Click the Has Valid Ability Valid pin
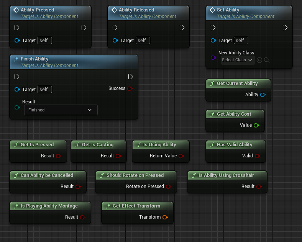 pyautogui.click(x=257, y=156)
